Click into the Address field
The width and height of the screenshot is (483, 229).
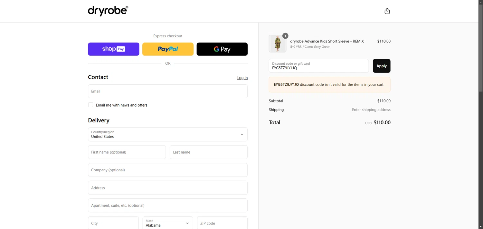coord(168,188)
